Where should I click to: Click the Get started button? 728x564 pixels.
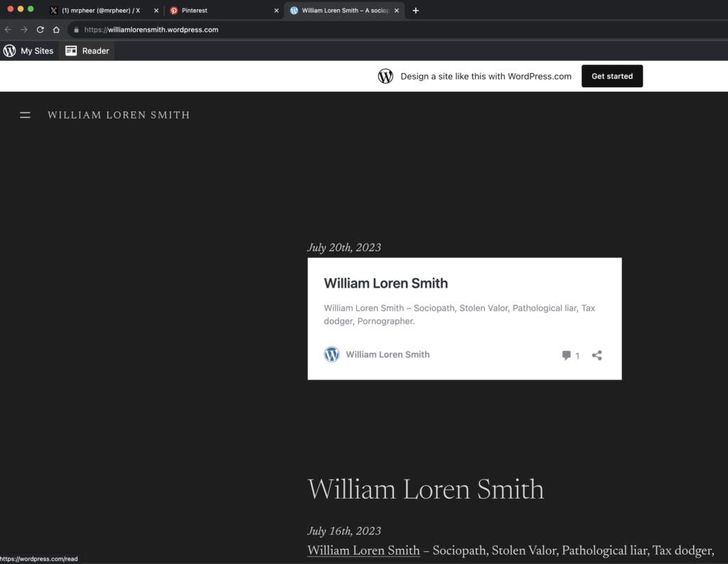tap(612, 76)
